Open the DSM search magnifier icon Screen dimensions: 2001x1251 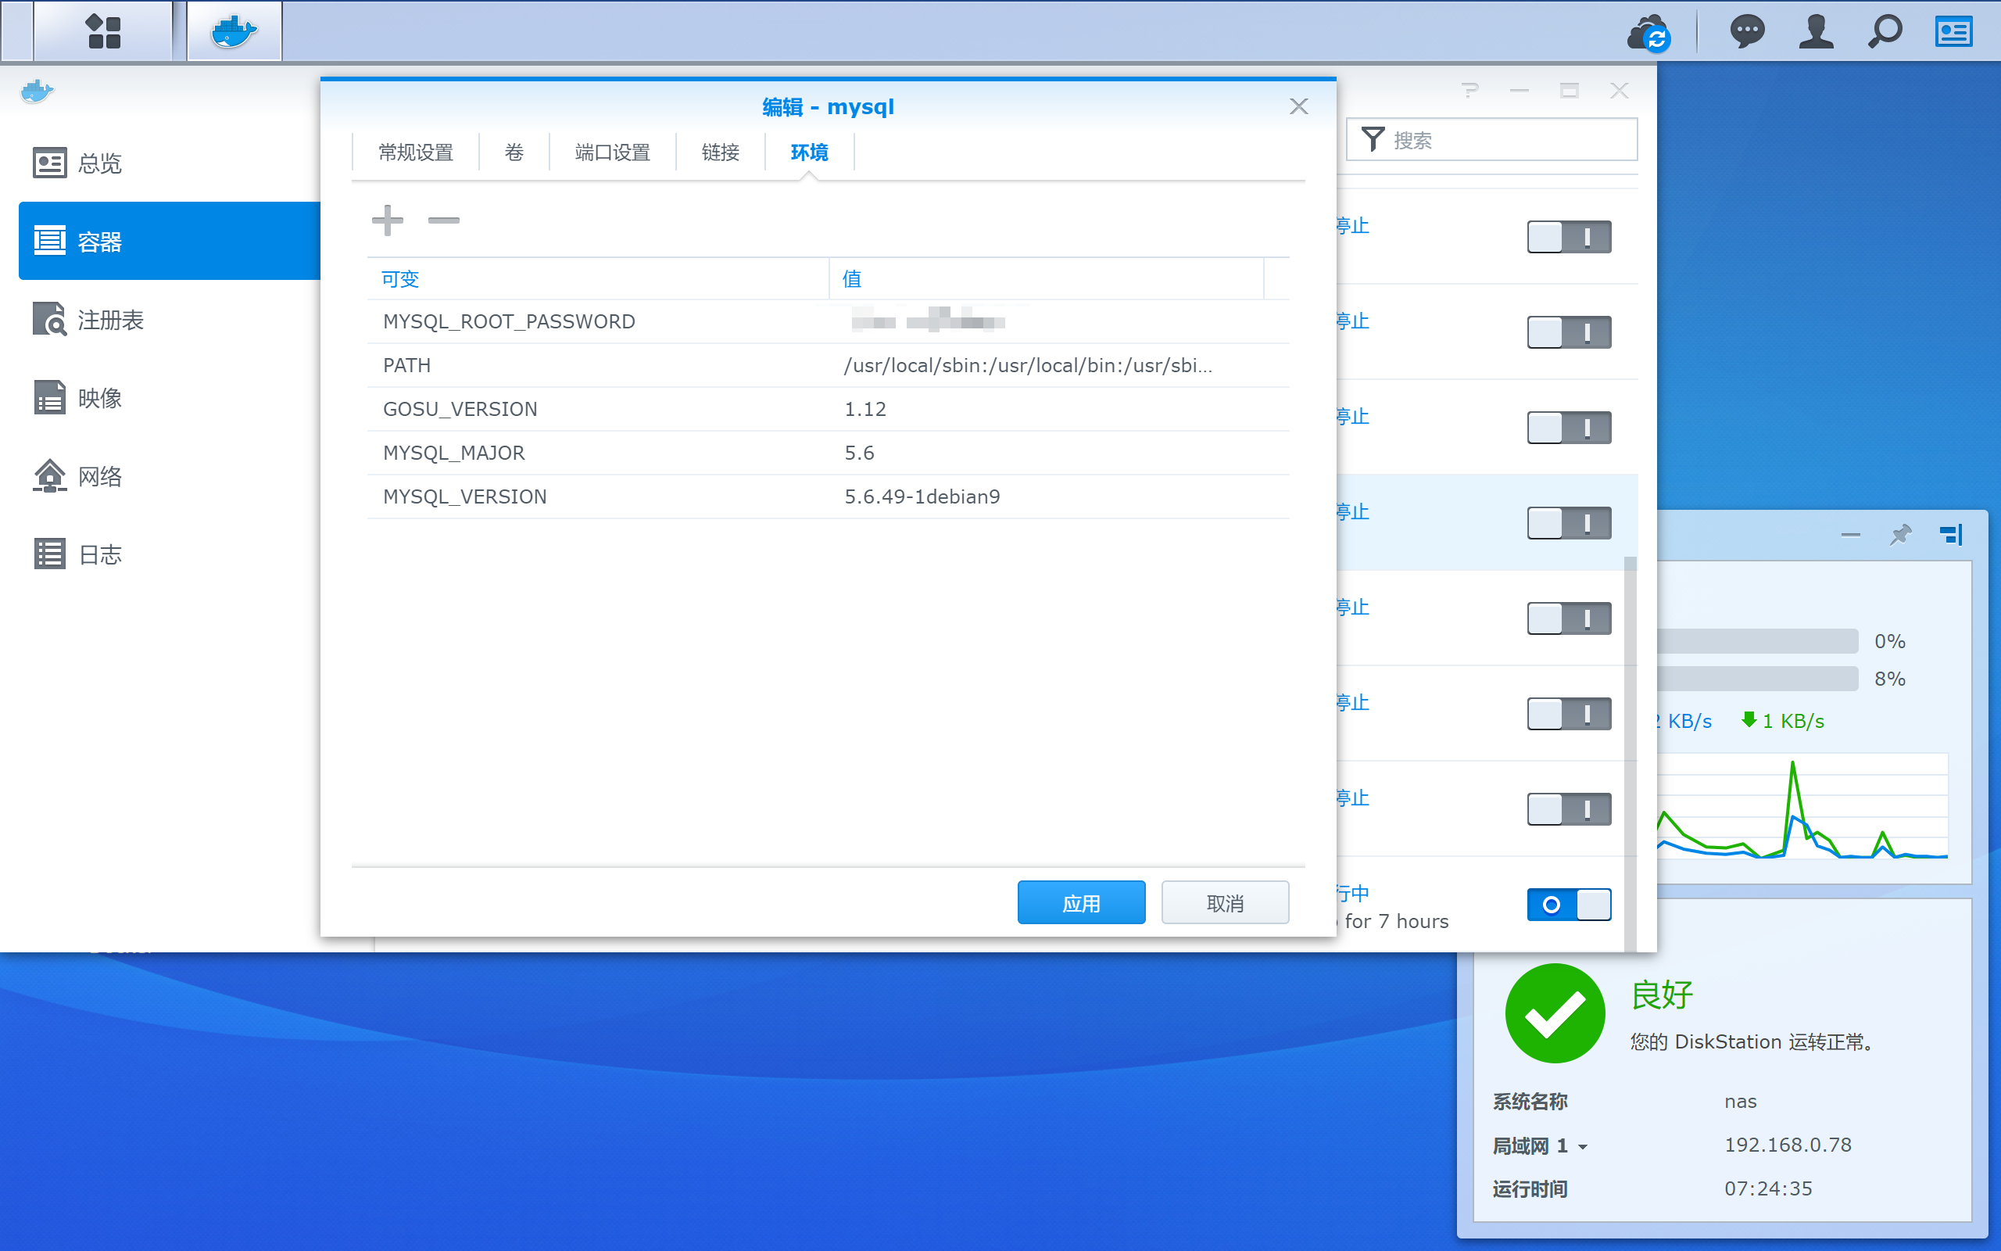[1885, 32]
